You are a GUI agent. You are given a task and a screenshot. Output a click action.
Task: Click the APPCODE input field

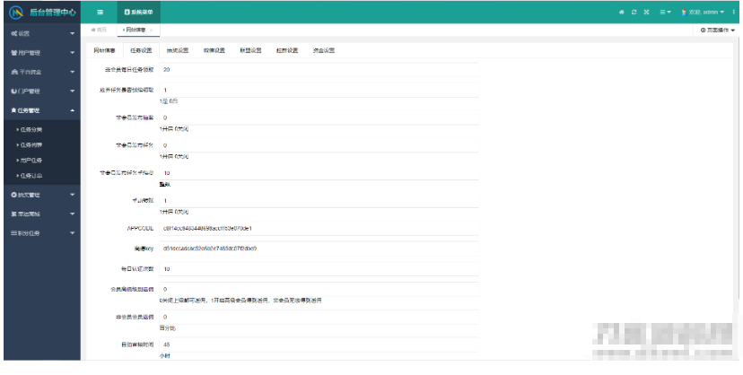[319, 228]
